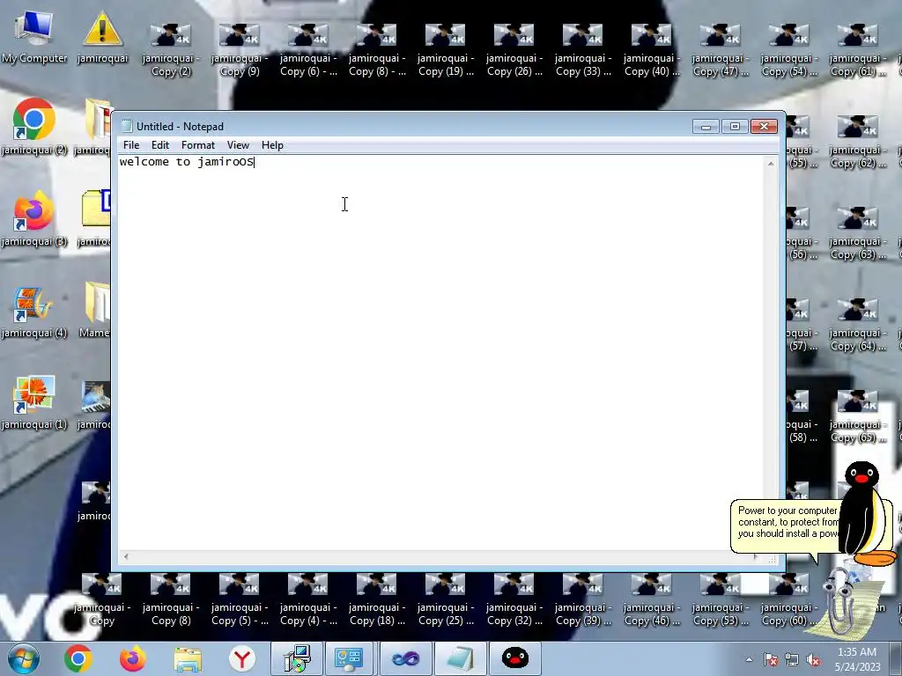Viewport: 902px width, 676px height.
Task: Launch Firefox from the taskbar
Action: (133, 658)
